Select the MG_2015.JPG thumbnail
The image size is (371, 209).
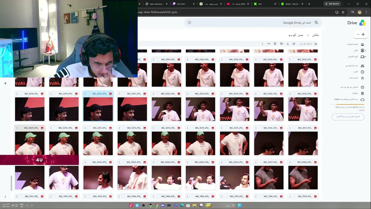(x=234, y=143)
